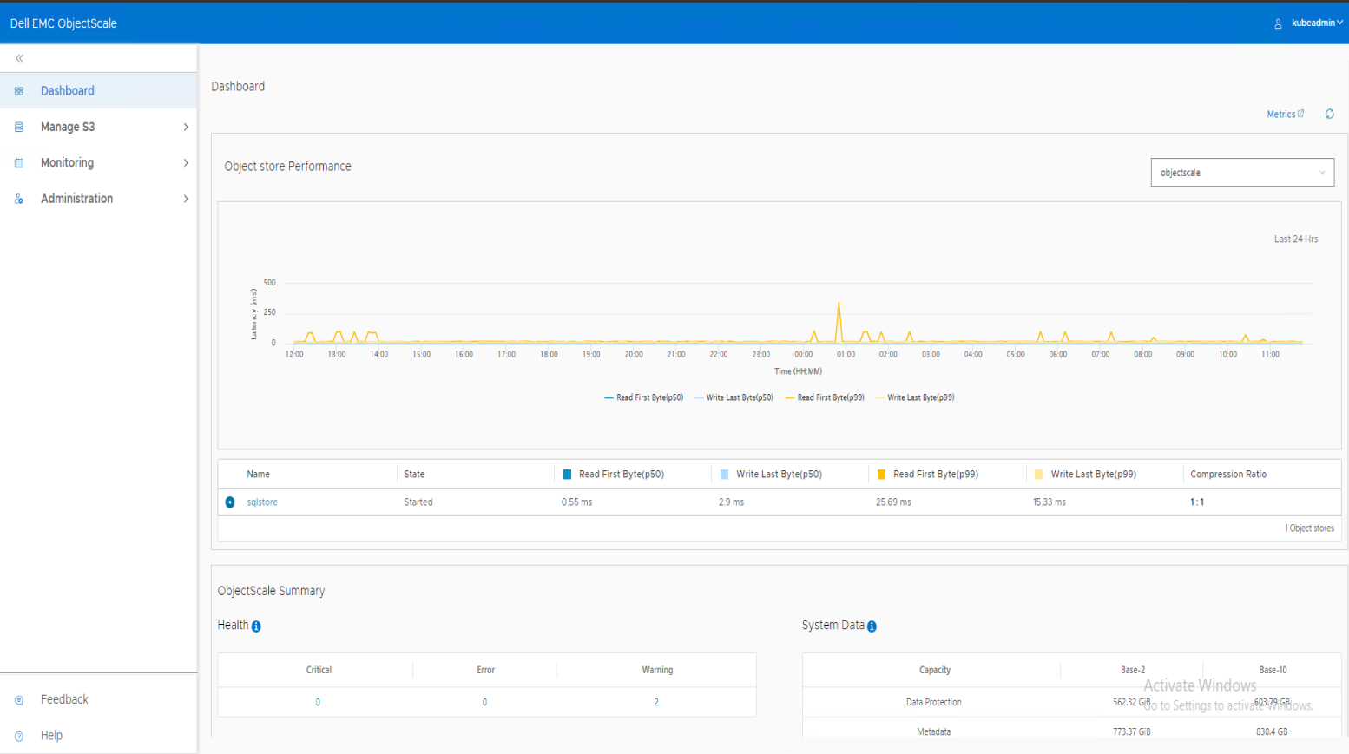The height and width of the screenshot is (754, 1349).
Task: Click the Name column header
Action: tap(258, 475)
